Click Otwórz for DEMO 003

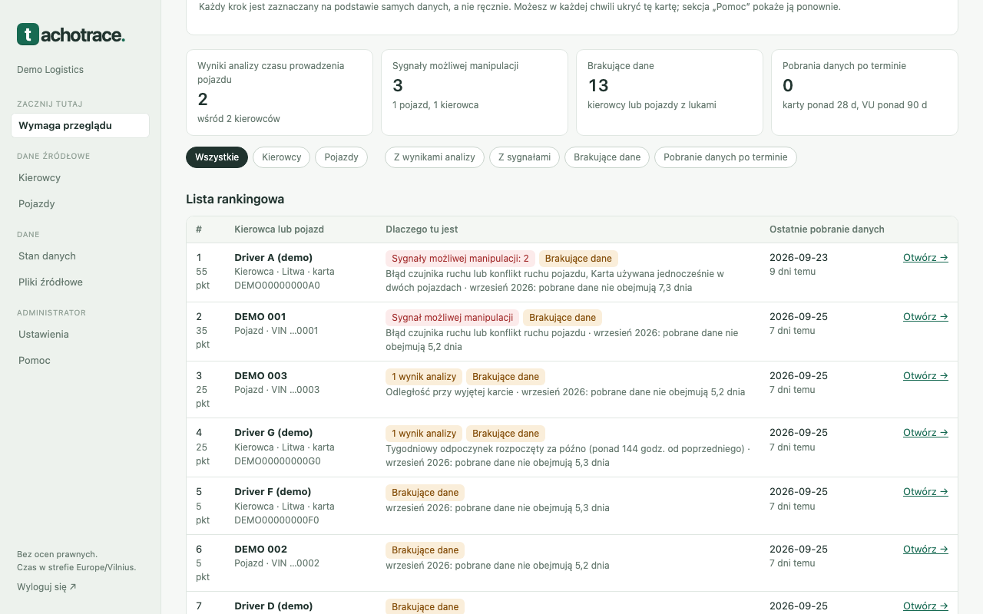coord(925,376)
